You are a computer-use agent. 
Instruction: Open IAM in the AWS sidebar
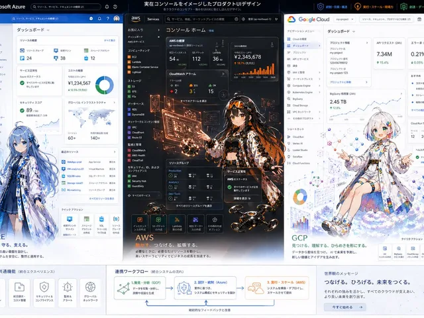point(132,176)
